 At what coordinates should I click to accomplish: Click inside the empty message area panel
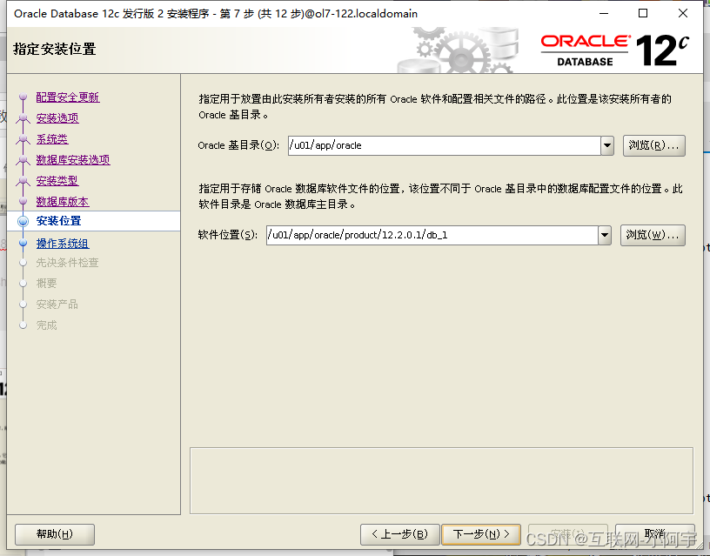pyautogui.click(x=441, y=481)
